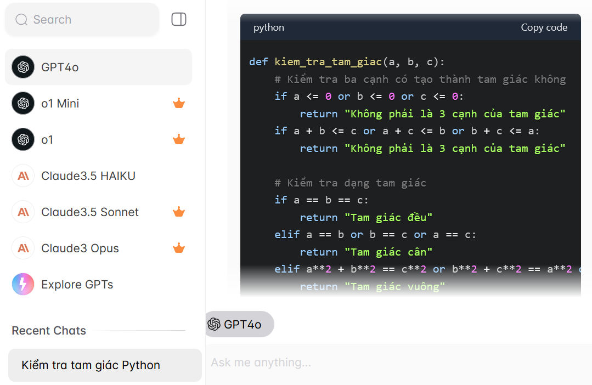Click the line if a == b == c:

point(322,200)
